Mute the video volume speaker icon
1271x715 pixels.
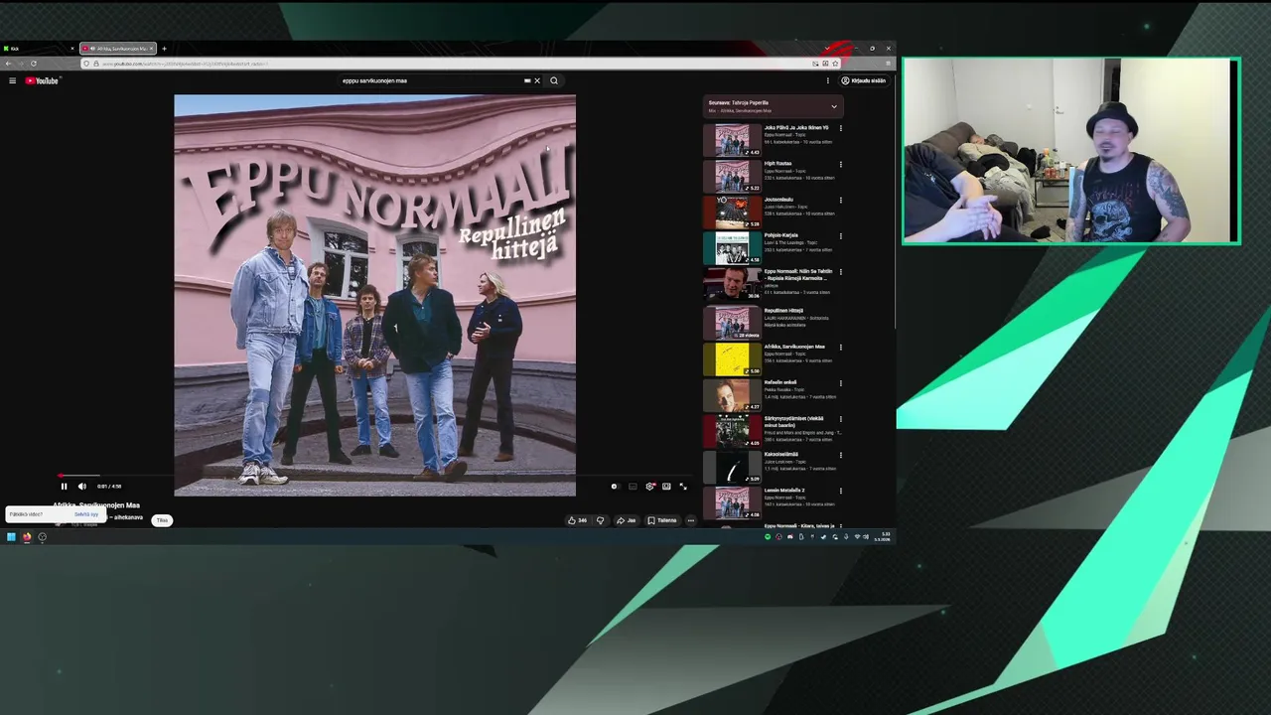82,487
